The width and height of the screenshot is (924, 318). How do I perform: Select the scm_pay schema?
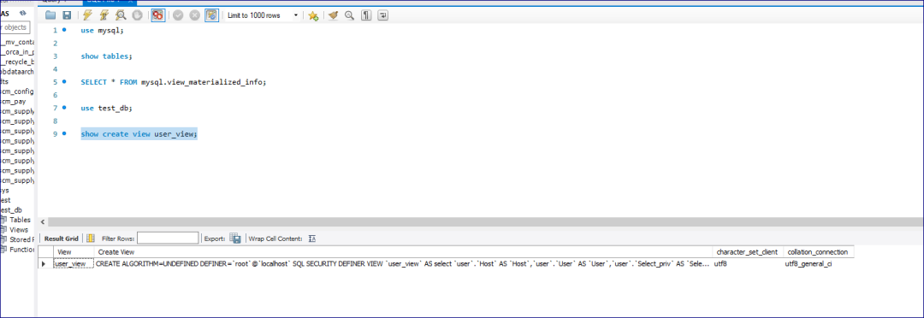pyautogui.click(x=12, y=101)
